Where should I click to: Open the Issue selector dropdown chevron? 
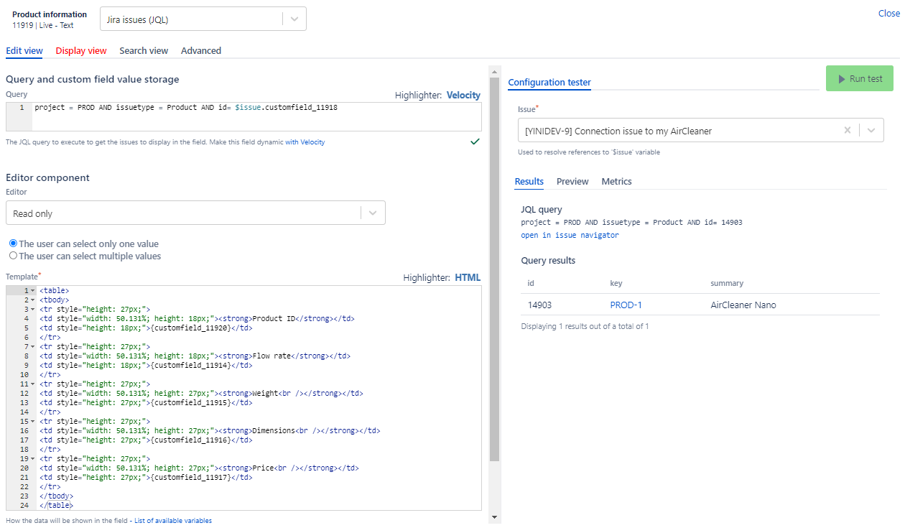tap(871, 131)
